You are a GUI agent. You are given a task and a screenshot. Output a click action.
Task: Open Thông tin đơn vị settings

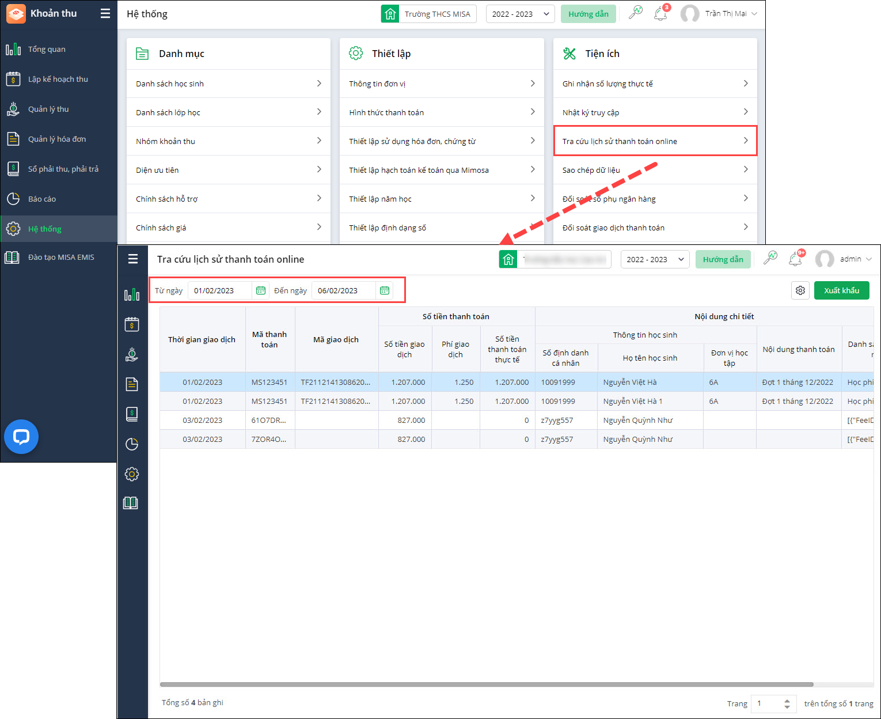point(442,84)
